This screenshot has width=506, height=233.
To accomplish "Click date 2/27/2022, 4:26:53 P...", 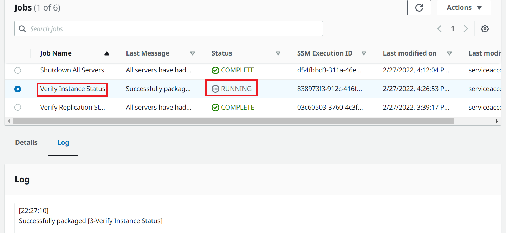I will pos(416,89).
